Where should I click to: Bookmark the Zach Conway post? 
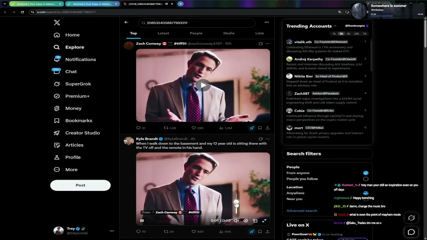pos(260,128)
